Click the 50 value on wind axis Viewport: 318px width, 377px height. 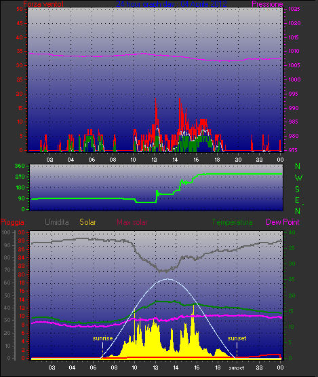click(20, 9)
